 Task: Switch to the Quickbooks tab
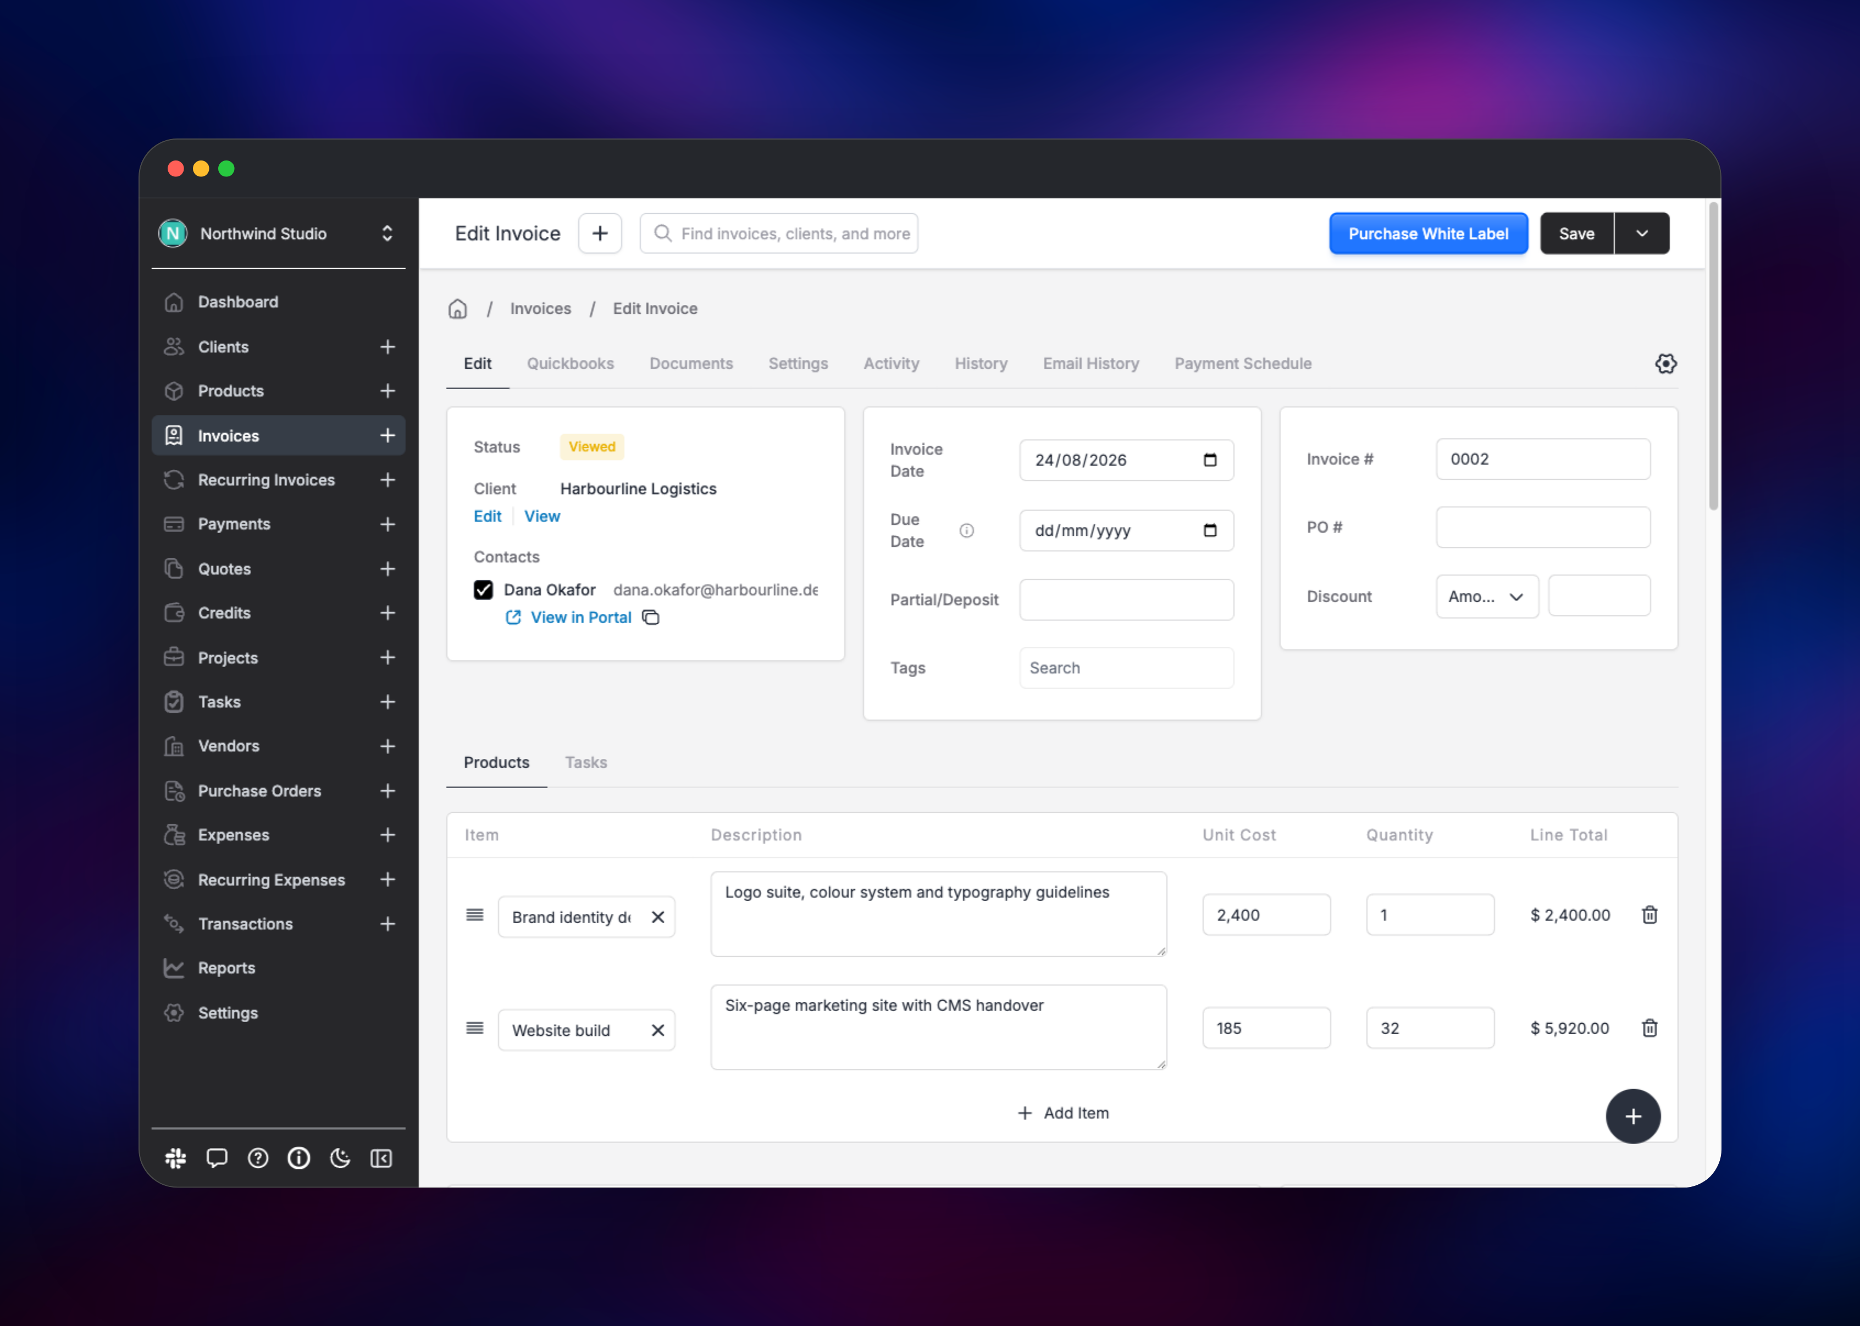(x=570, y=363)
